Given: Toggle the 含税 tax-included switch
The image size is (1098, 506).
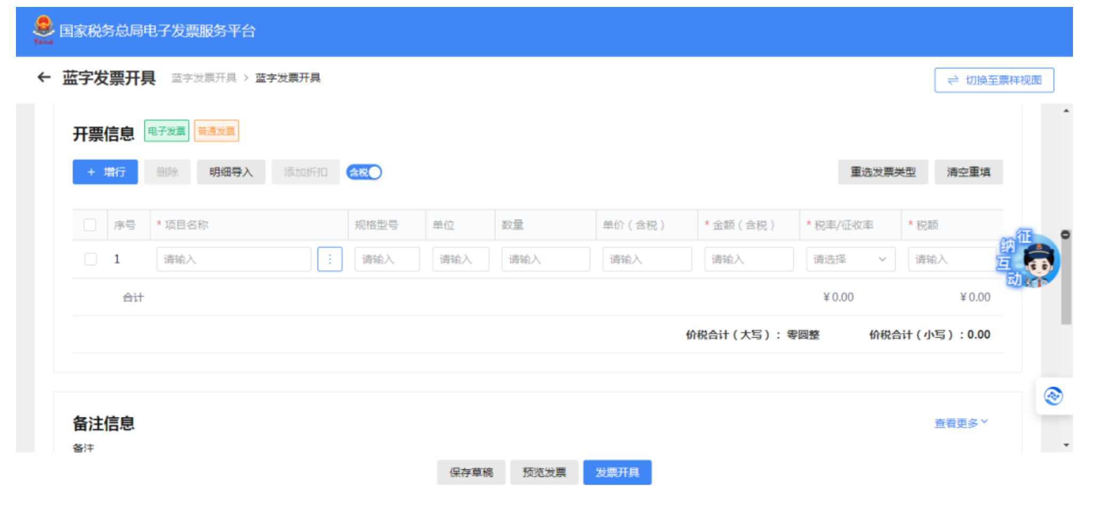Looking at the screenshot, I should tap(364, 172).
